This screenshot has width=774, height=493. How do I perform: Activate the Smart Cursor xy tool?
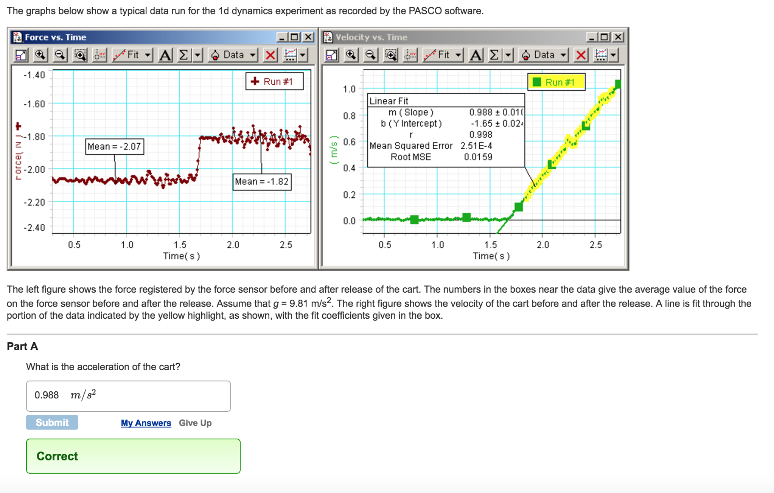point(99,55)
